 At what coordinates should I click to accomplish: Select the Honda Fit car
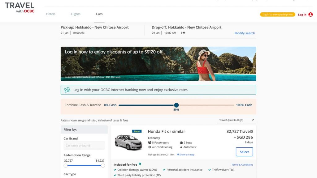tap(244, 152)
